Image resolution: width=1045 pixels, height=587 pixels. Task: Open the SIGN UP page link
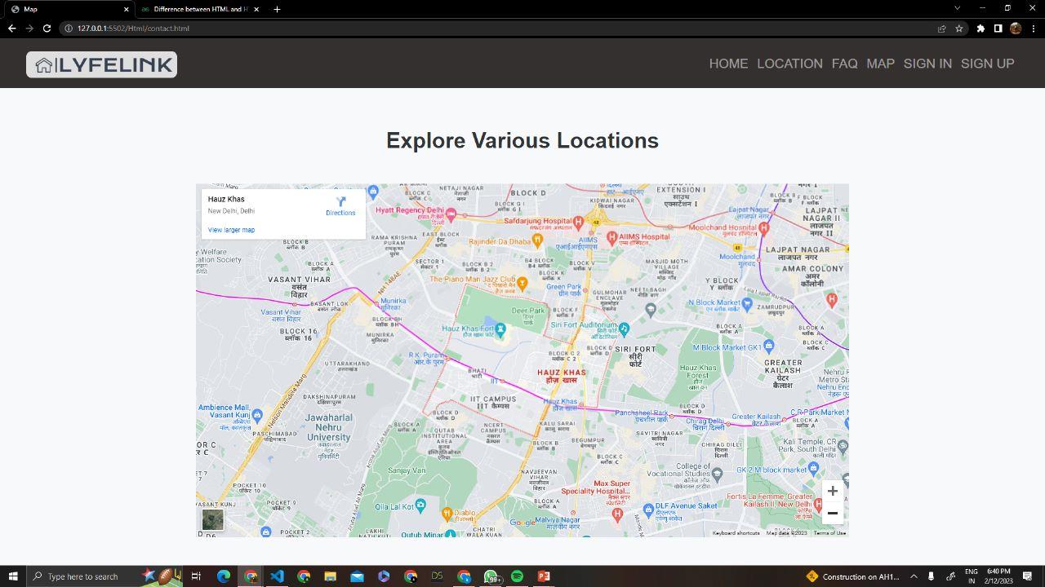[987, 64]
